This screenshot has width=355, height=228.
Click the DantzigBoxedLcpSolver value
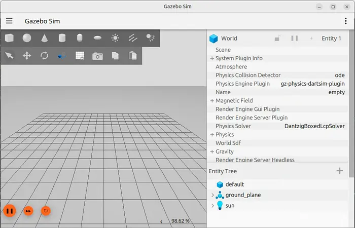[x=314, y=126]
